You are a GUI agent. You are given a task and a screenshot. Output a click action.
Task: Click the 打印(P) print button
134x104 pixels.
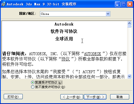pyautogui.click(x=13, y=97)
